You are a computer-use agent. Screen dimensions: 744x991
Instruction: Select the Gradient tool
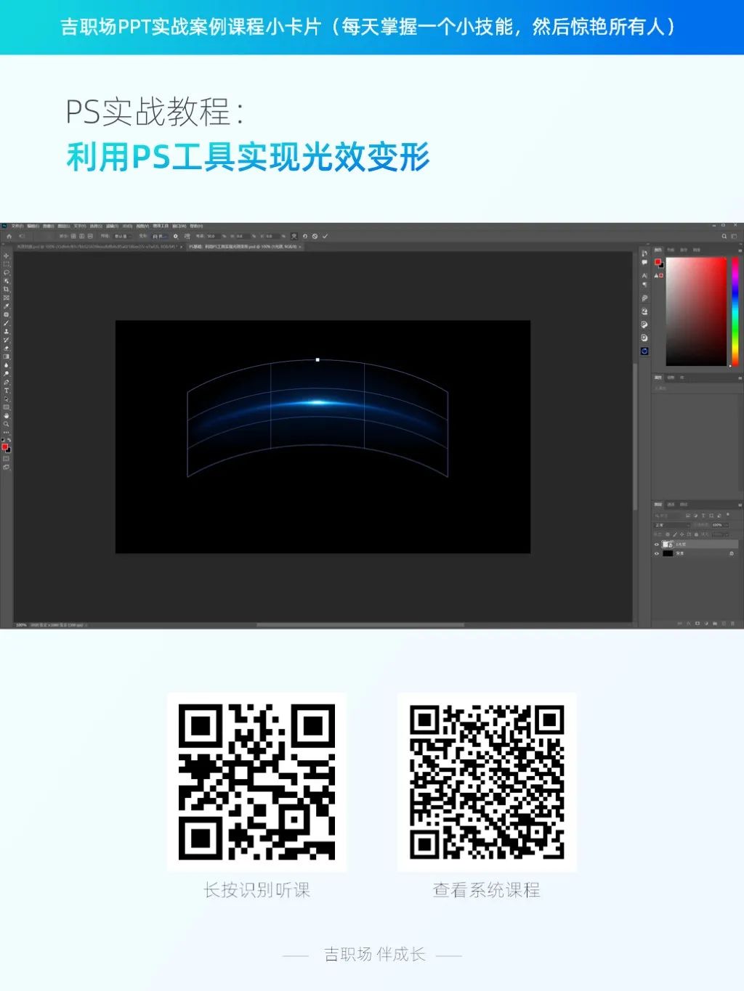pyautogui.click(x=7, y=356)
